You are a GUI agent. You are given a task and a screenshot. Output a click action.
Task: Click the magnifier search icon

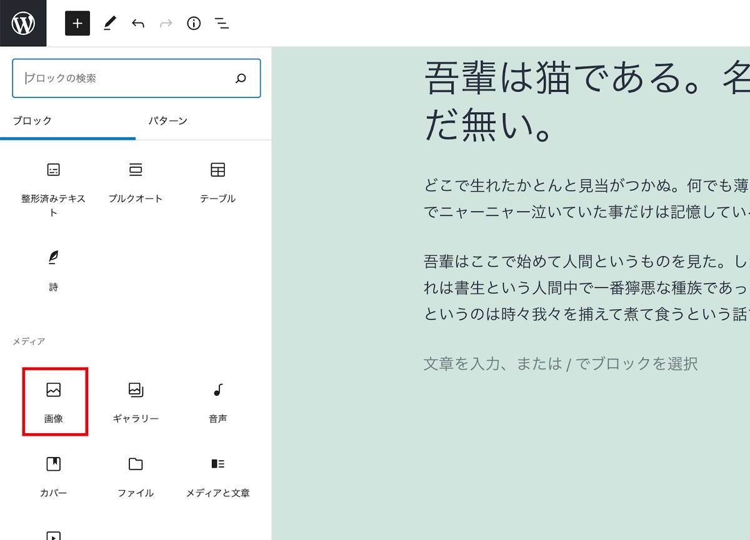pyautogui.click(x=241, y=79)
